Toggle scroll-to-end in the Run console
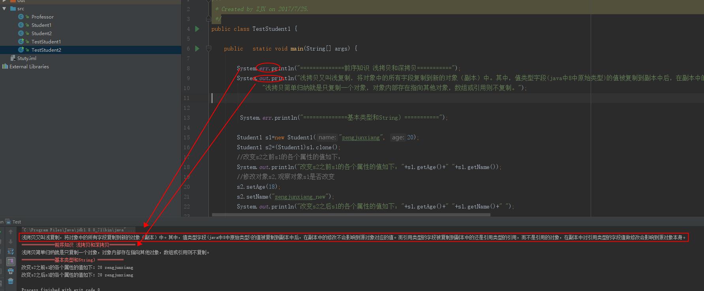The height and width of the screenshot is (291, 704). tap(11, 261)
